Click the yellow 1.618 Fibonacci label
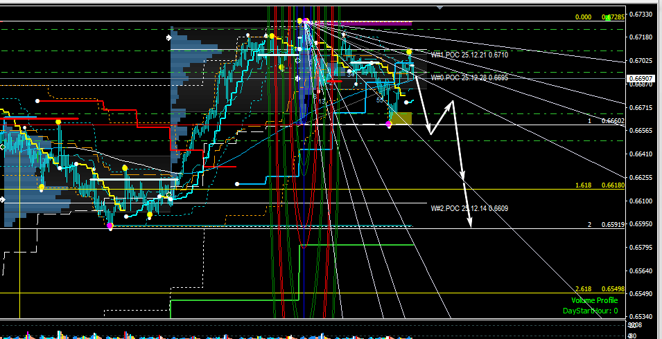 click(584, 185)
